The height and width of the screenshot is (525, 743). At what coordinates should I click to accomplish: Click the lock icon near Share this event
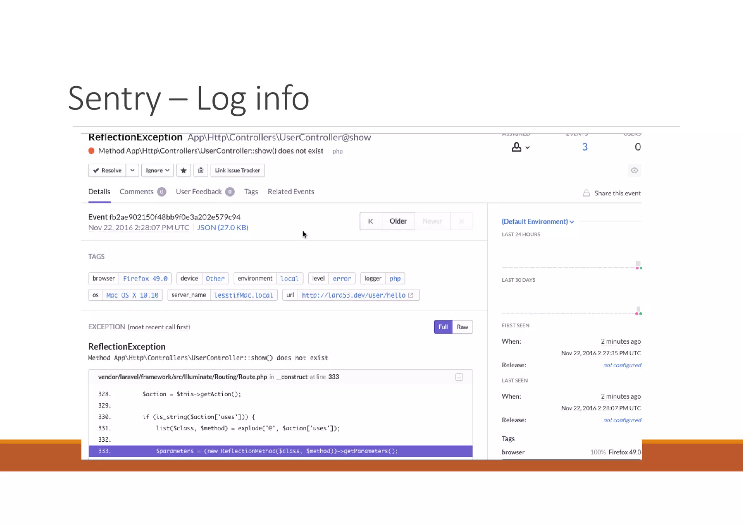pyautogui.click(x=586, y=193)
